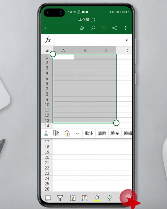Open paste options dropdown arrow
Screen dimensions: 167x209
(x=77, y=134)
